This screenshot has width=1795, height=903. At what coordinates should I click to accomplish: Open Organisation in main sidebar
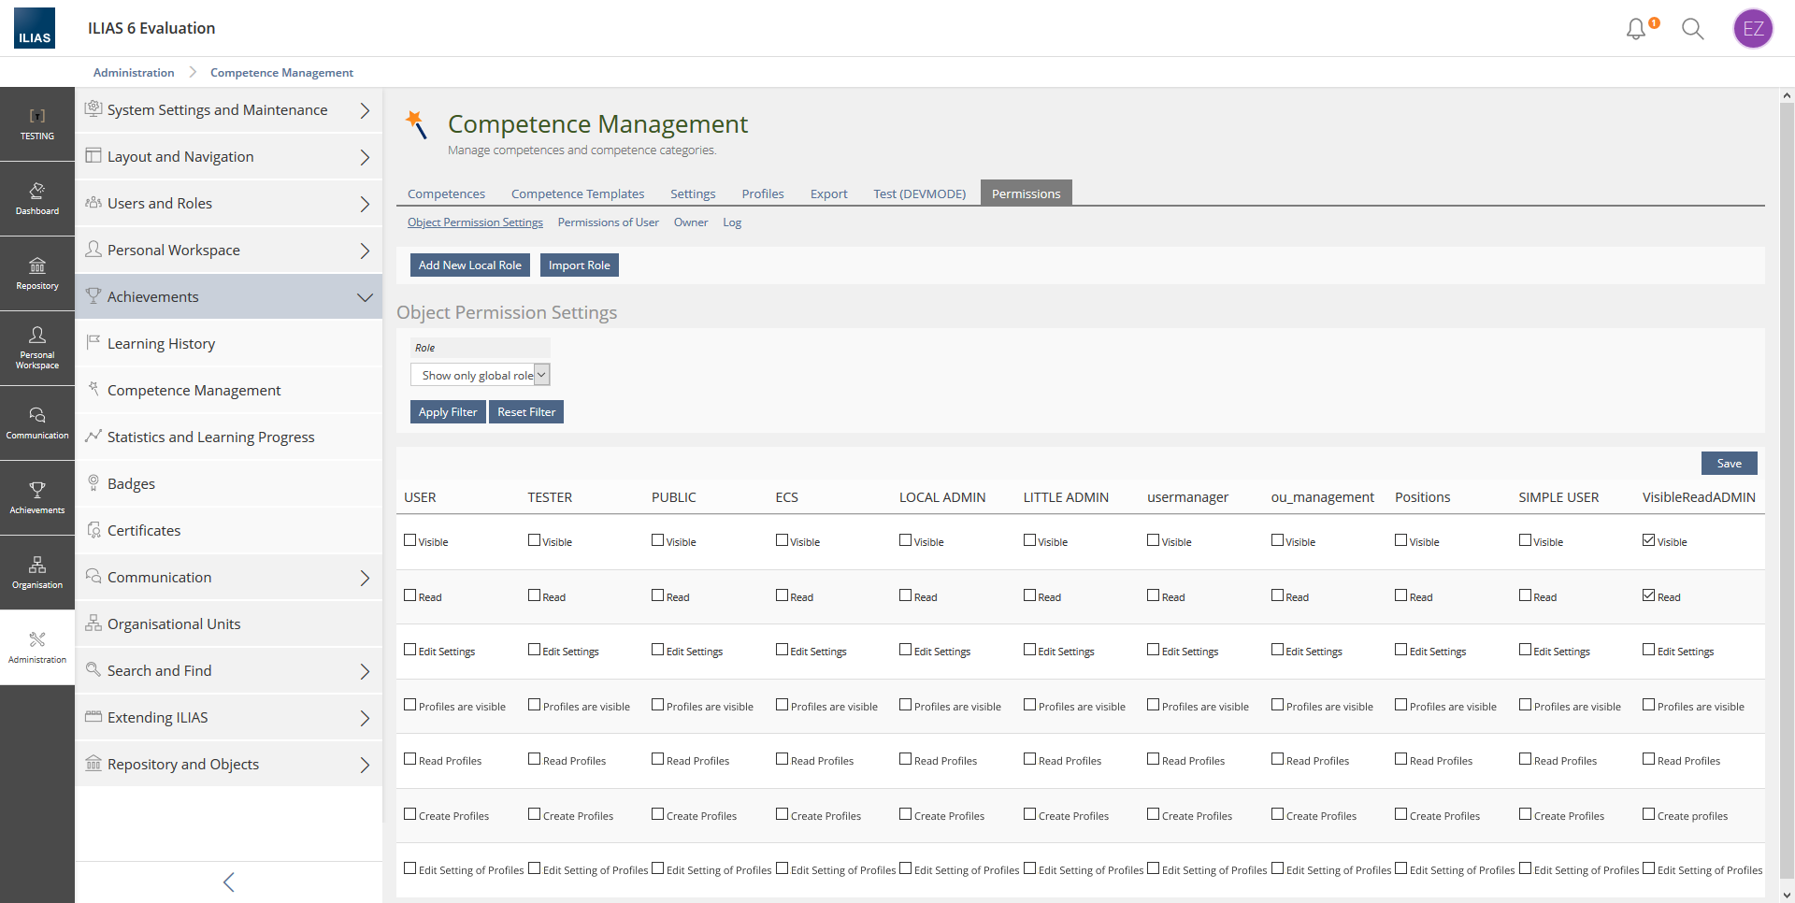(x=37, y=573)
